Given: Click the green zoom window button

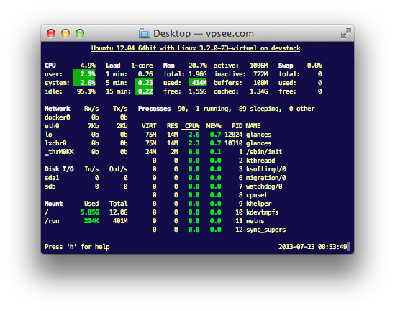Looking at the screenshot, I should (x=80, y=33).
